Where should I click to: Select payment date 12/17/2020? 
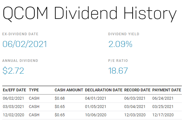(163, 115)
